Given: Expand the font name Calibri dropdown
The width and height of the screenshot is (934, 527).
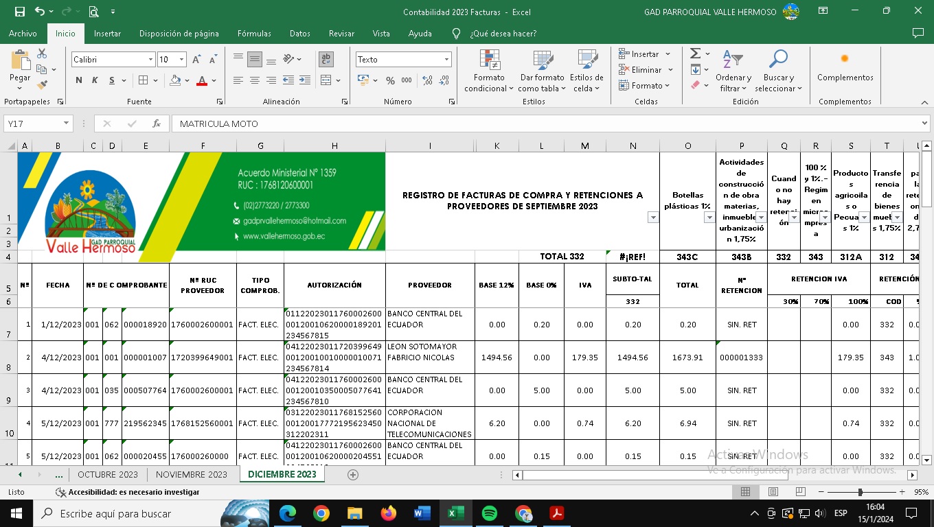Looking at the screenshot, I should pos(150,60).
